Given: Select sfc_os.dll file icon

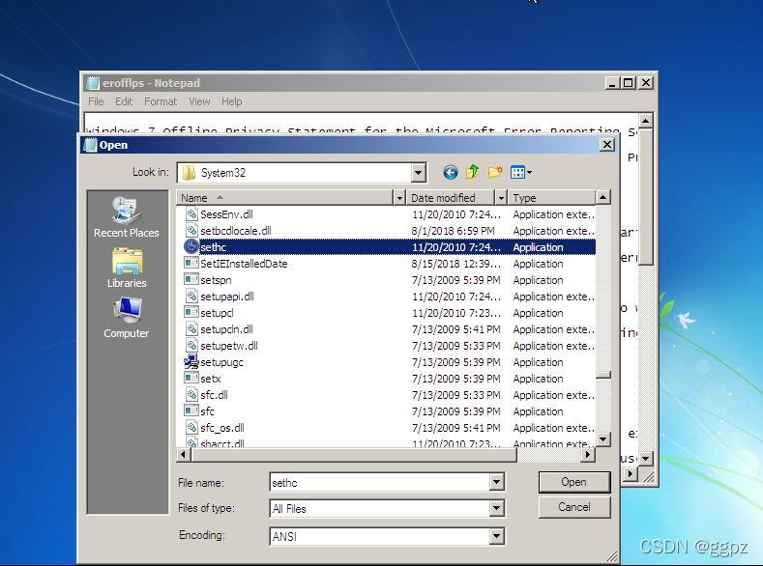Looking at the screenshot, I should 191,428.
